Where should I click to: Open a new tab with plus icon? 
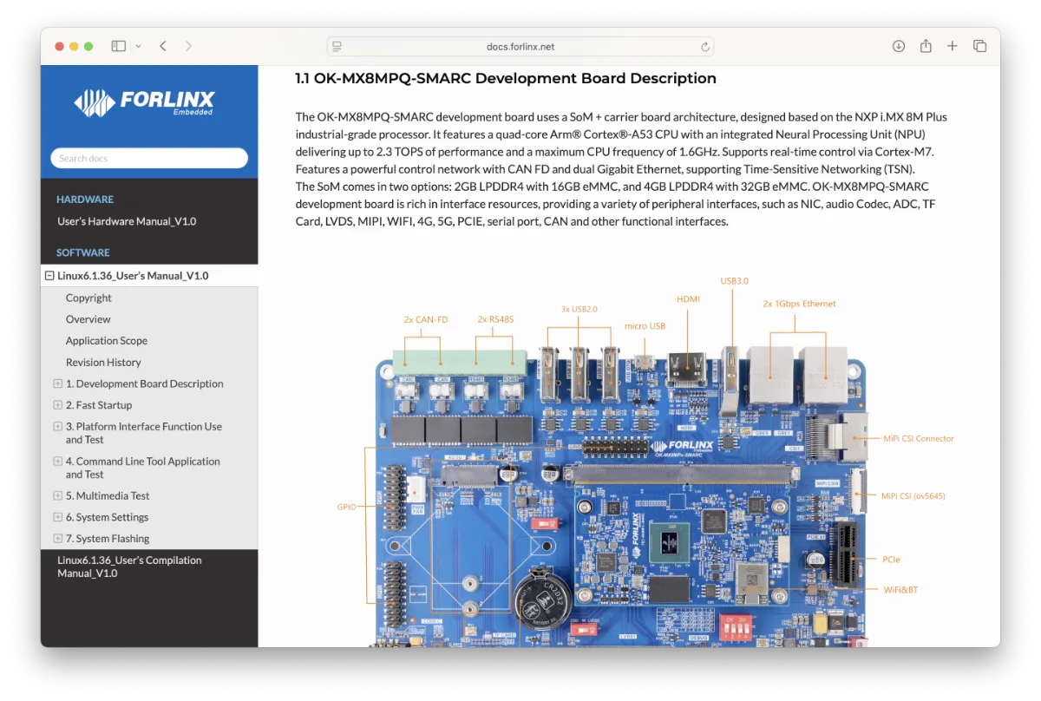coord(953,46)
